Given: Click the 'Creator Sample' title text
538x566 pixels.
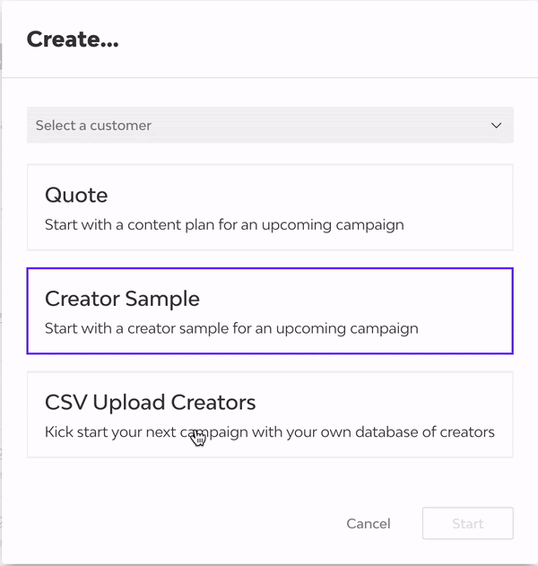Looking at the screenshot, I should point(122,299).
